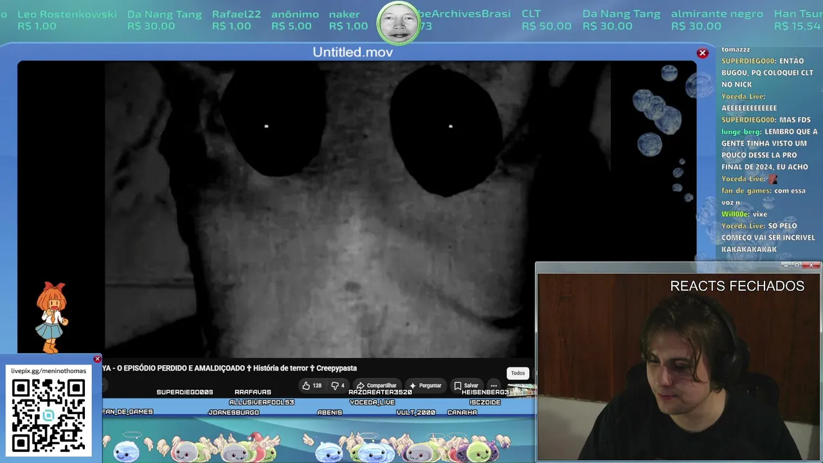Click the CANAIHA name tag
The width and height of the screenshot is (823, 463).
coord(462,413)
